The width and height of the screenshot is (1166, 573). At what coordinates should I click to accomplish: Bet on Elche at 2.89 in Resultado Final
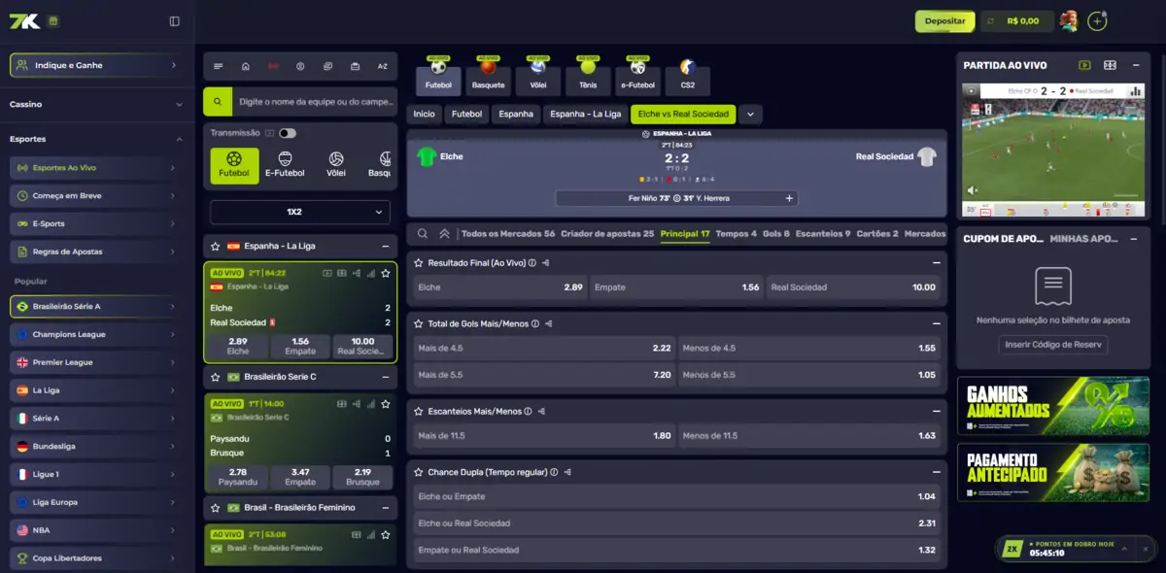[x=500, y=287]
